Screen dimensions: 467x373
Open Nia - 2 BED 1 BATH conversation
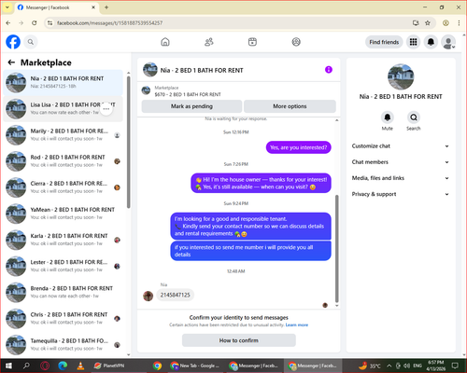(x=64, y=82)
